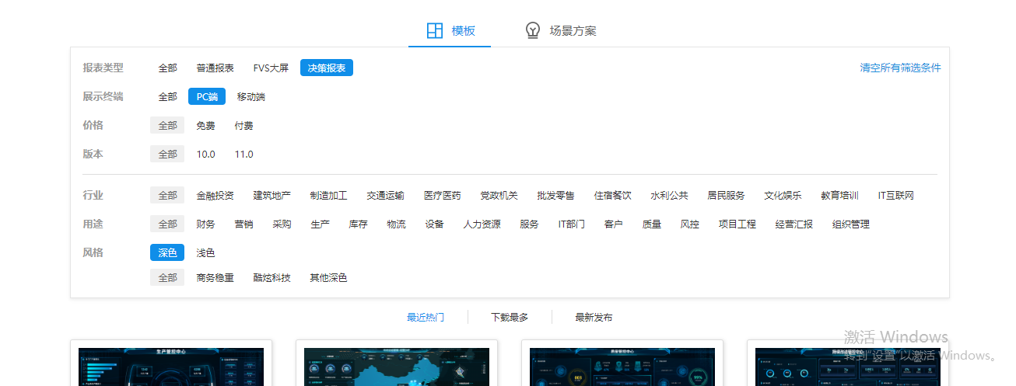
Task: Filter usage by 人力资源
Action: point(482,224)
